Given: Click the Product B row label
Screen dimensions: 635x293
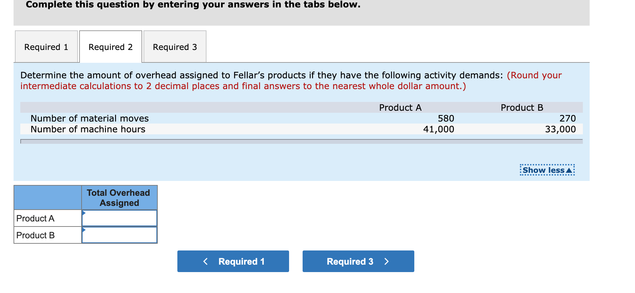Looking at the screenshot, I should point(36,235).
